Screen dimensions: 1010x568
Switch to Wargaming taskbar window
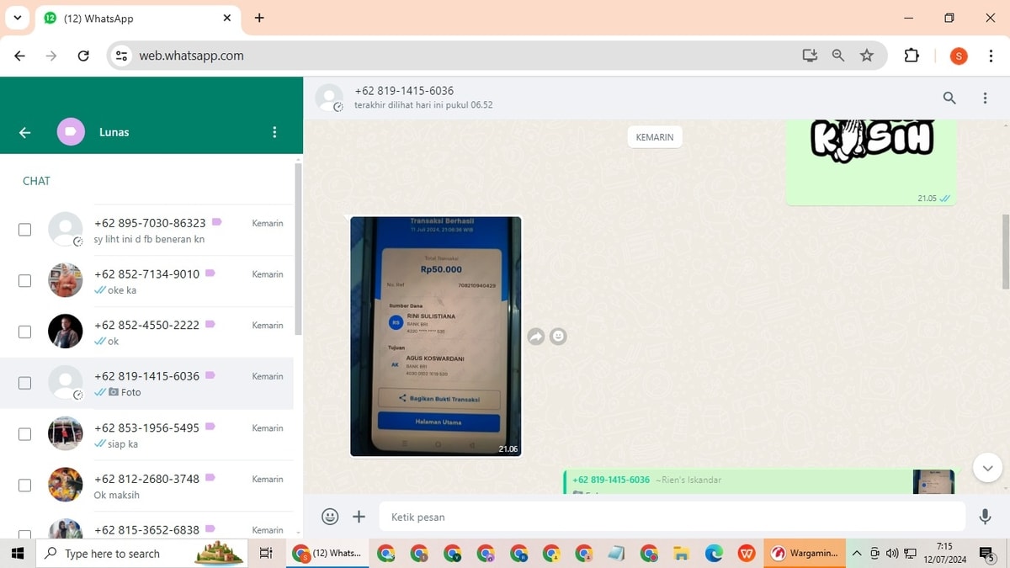click(x=805, y=554)
